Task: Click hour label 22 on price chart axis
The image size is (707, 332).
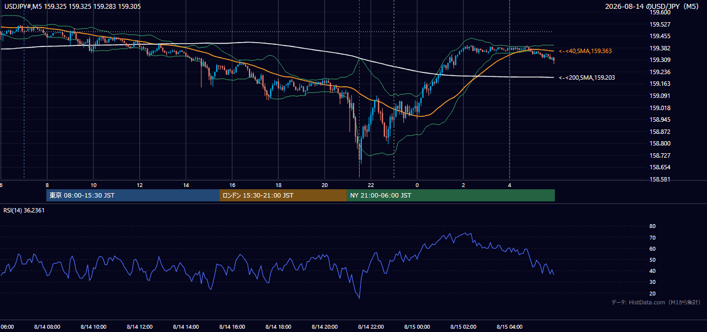Action: pyautogui.click(x=371, y=185)
